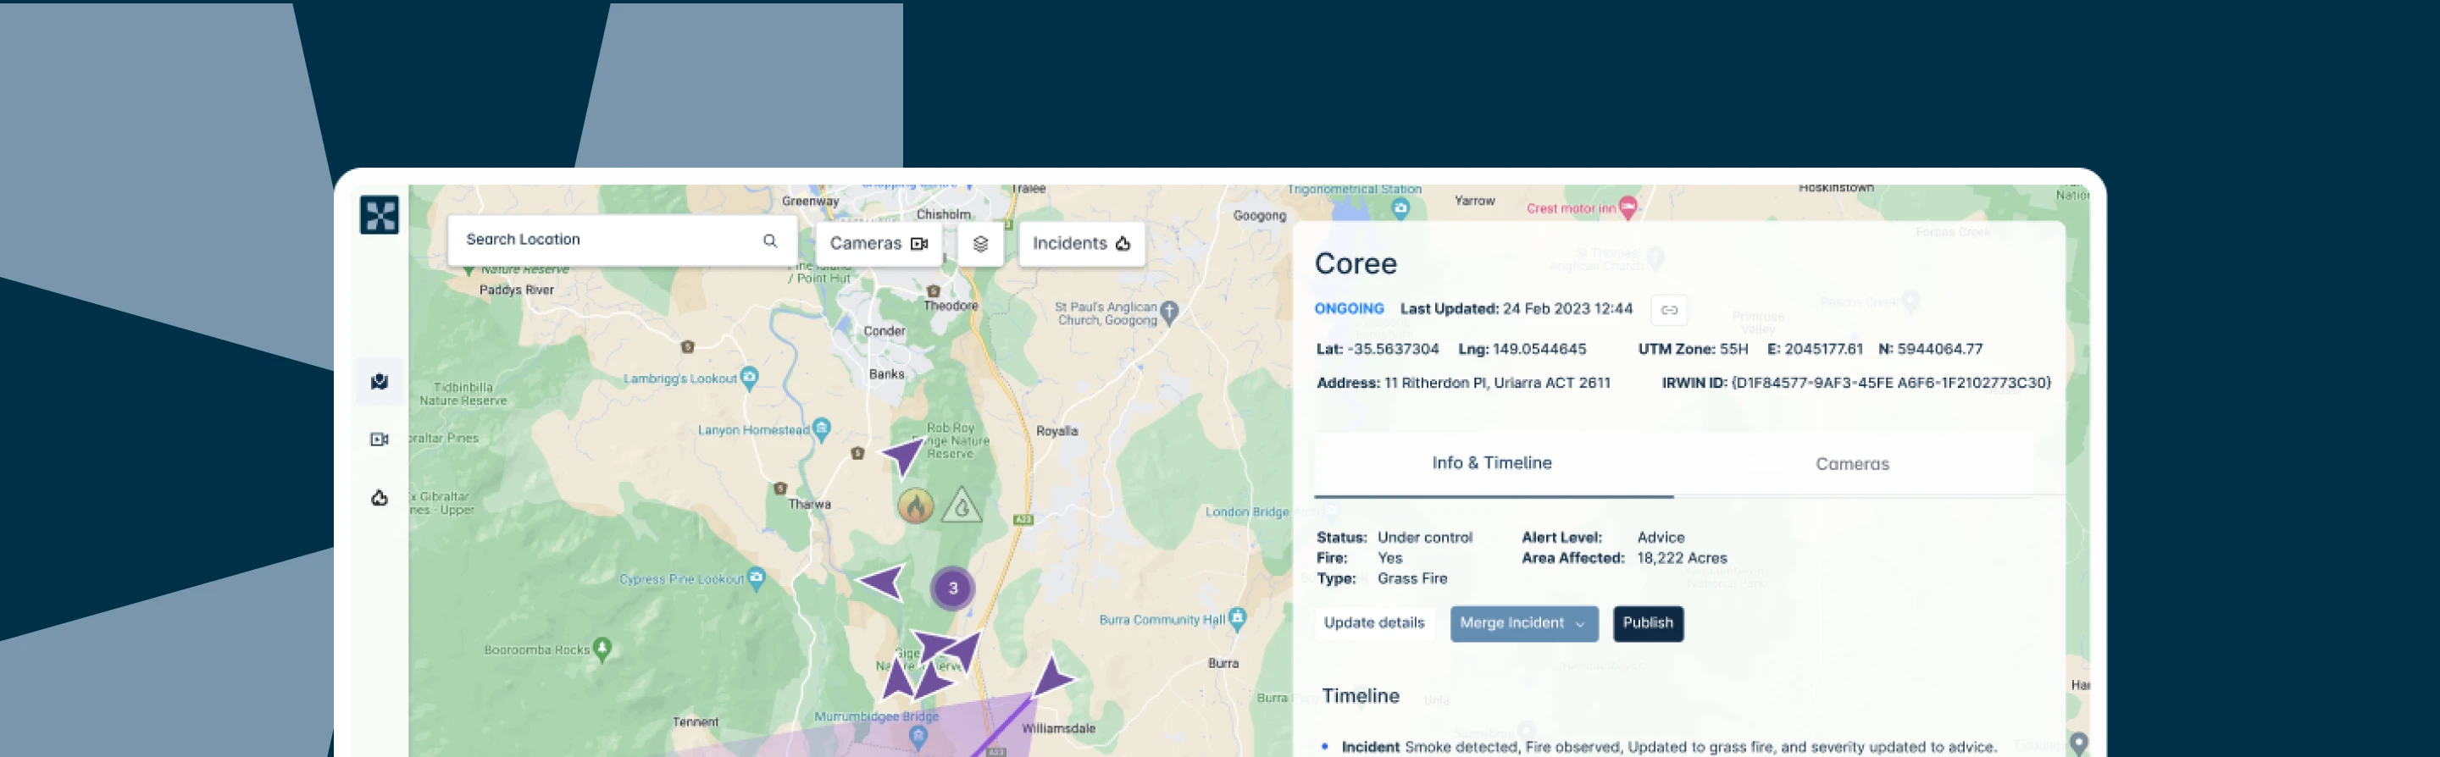Switch to the Info & Timeline tab

1492,462
